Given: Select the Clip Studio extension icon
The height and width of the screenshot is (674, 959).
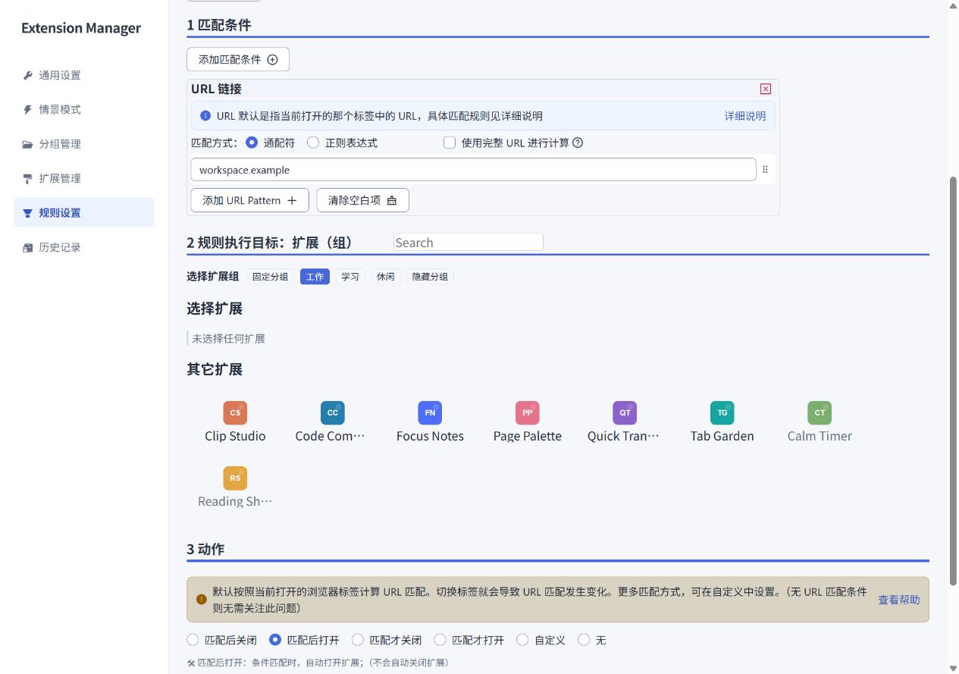Looking at the screenshot, I should (x=235, y=413).
